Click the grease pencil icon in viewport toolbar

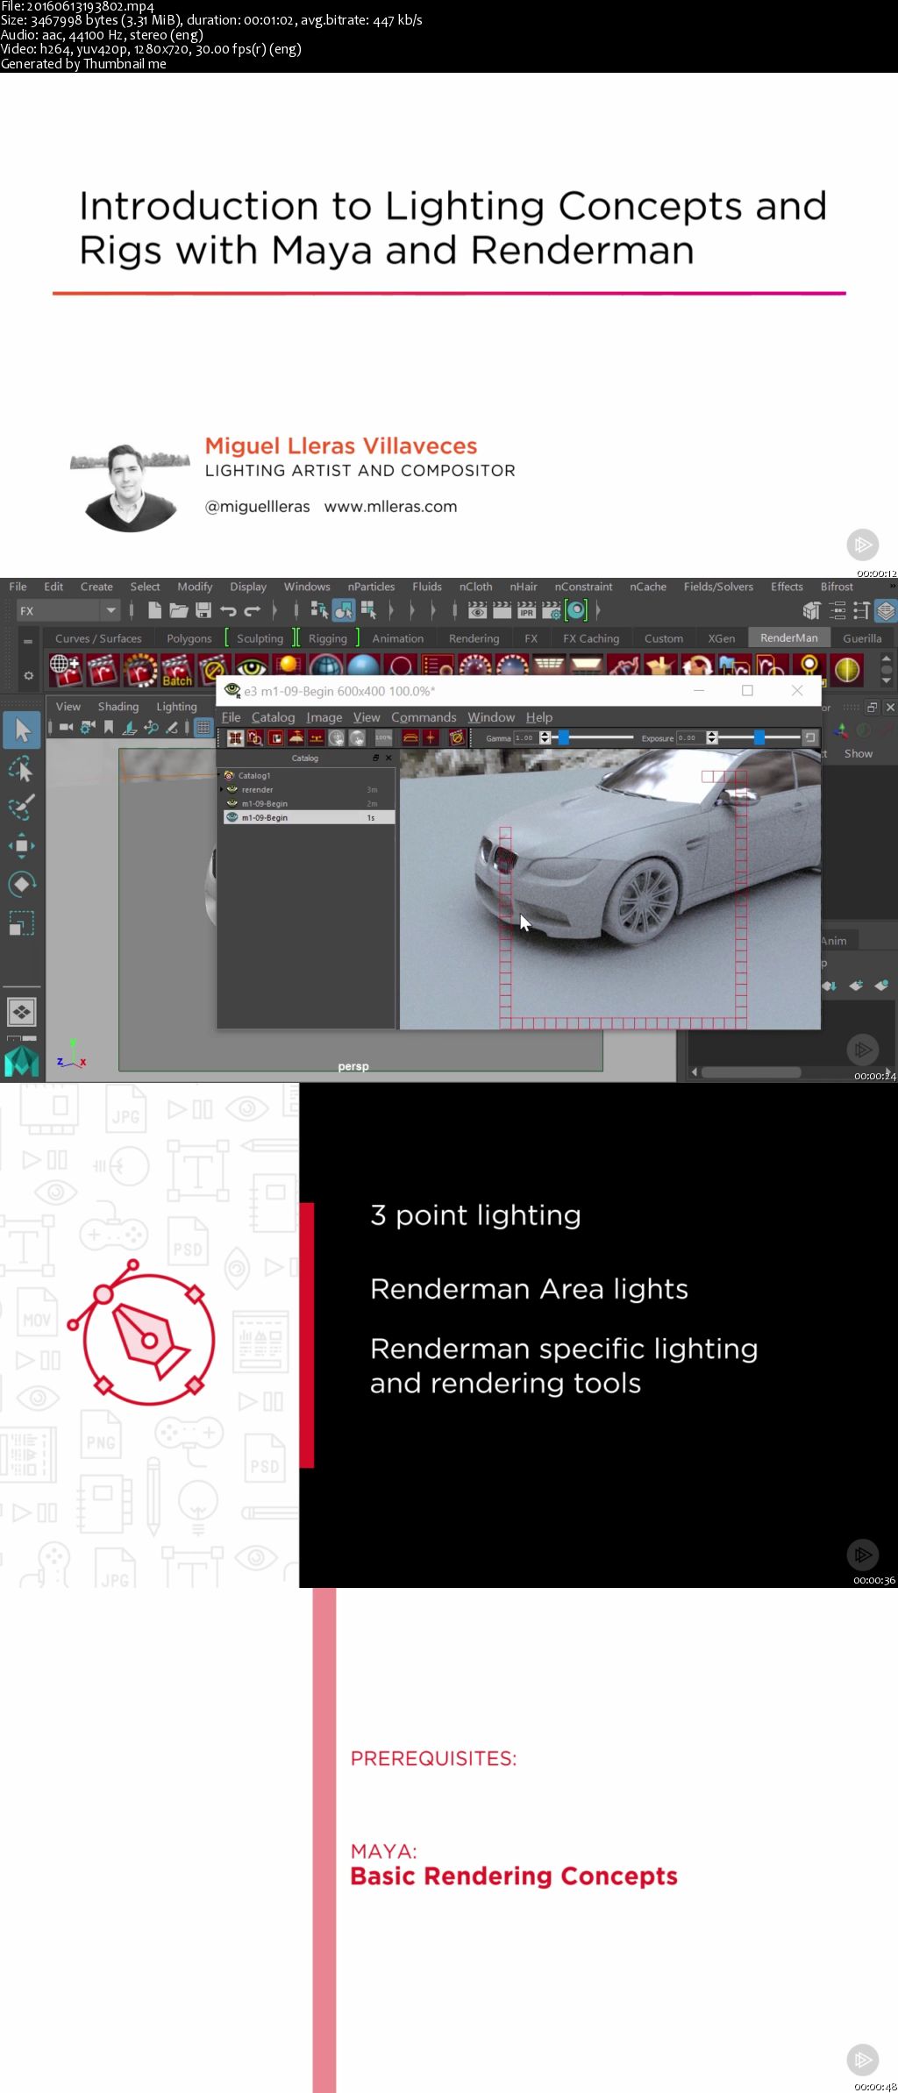click(x=172, y=727)
